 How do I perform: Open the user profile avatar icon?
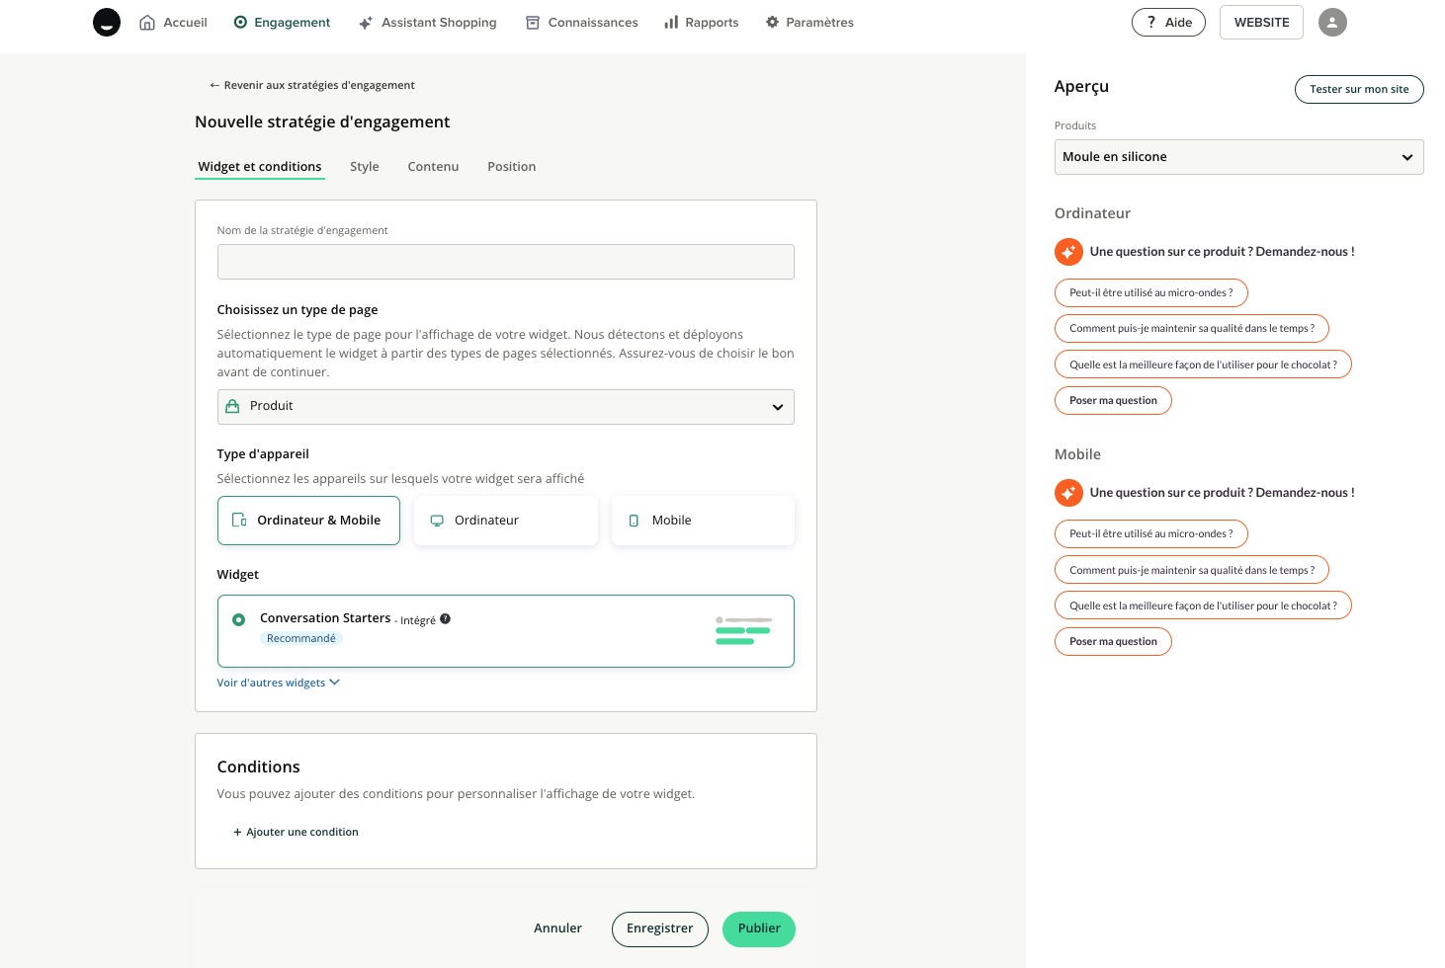pyautogui.click(x=1332, y=22)
